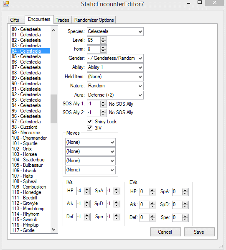Click the HP IV field showing -4
The image size is (226, 250).
(x=81, y=191)
